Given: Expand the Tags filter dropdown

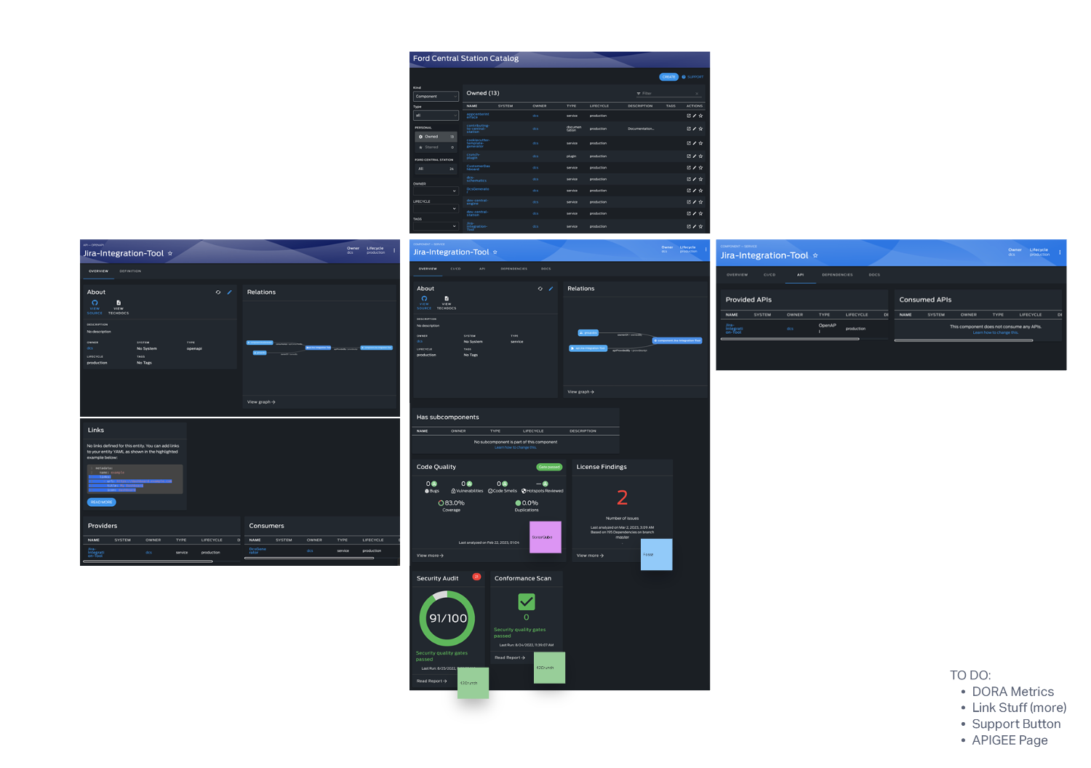Looking at the screenshot, I should (436, 226).
